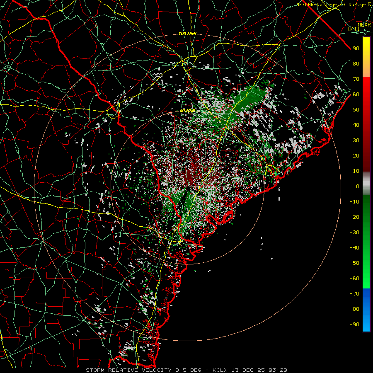Click the -60 value on the velocity scale
Screen dimensions: 373x373
pyautogui.click(x=354, y=279)
